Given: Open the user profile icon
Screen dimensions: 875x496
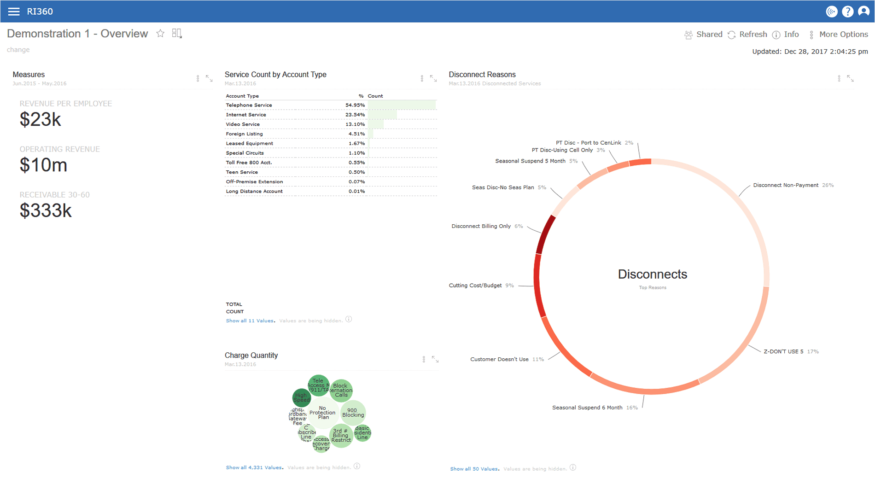Looking at the screenshot, I should pos(863,12).
